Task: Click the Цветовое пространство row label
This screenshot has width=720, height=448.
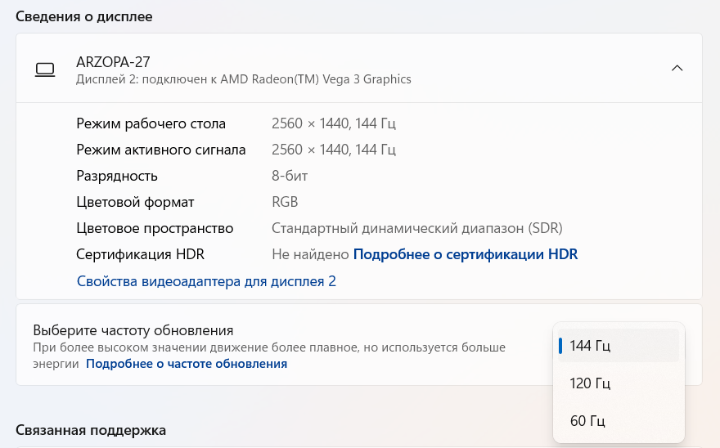Action: coord(155,228)
